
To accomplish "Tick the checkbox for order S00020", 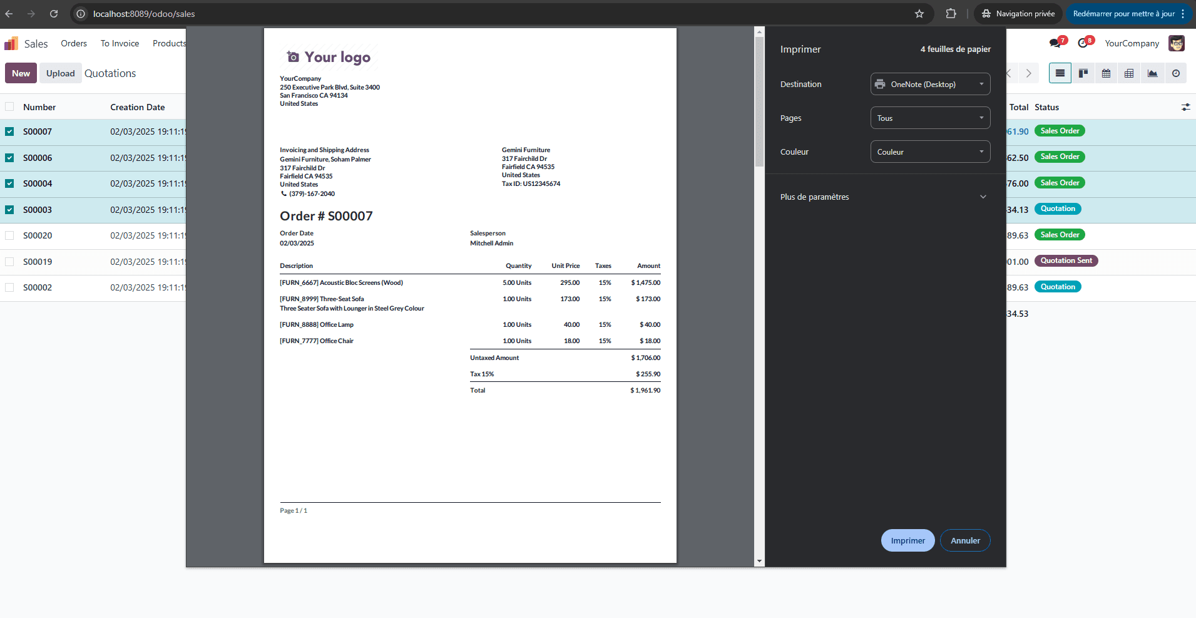I will (9, 235).
